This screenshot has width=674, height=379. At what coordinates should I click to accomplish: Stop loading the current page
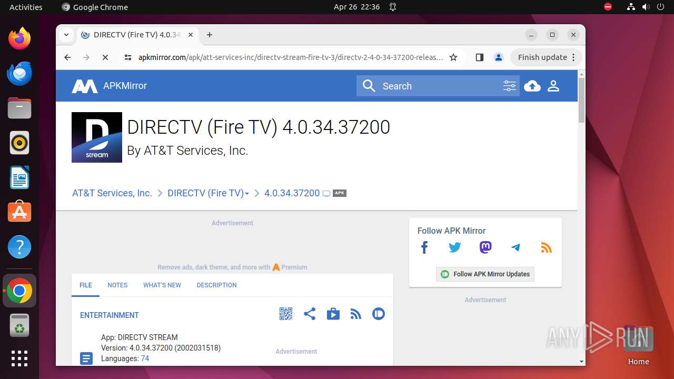click(105, 57)
